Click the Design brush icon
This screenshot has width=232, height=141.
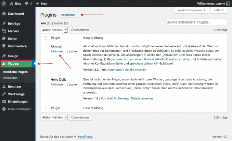point(4,56)
